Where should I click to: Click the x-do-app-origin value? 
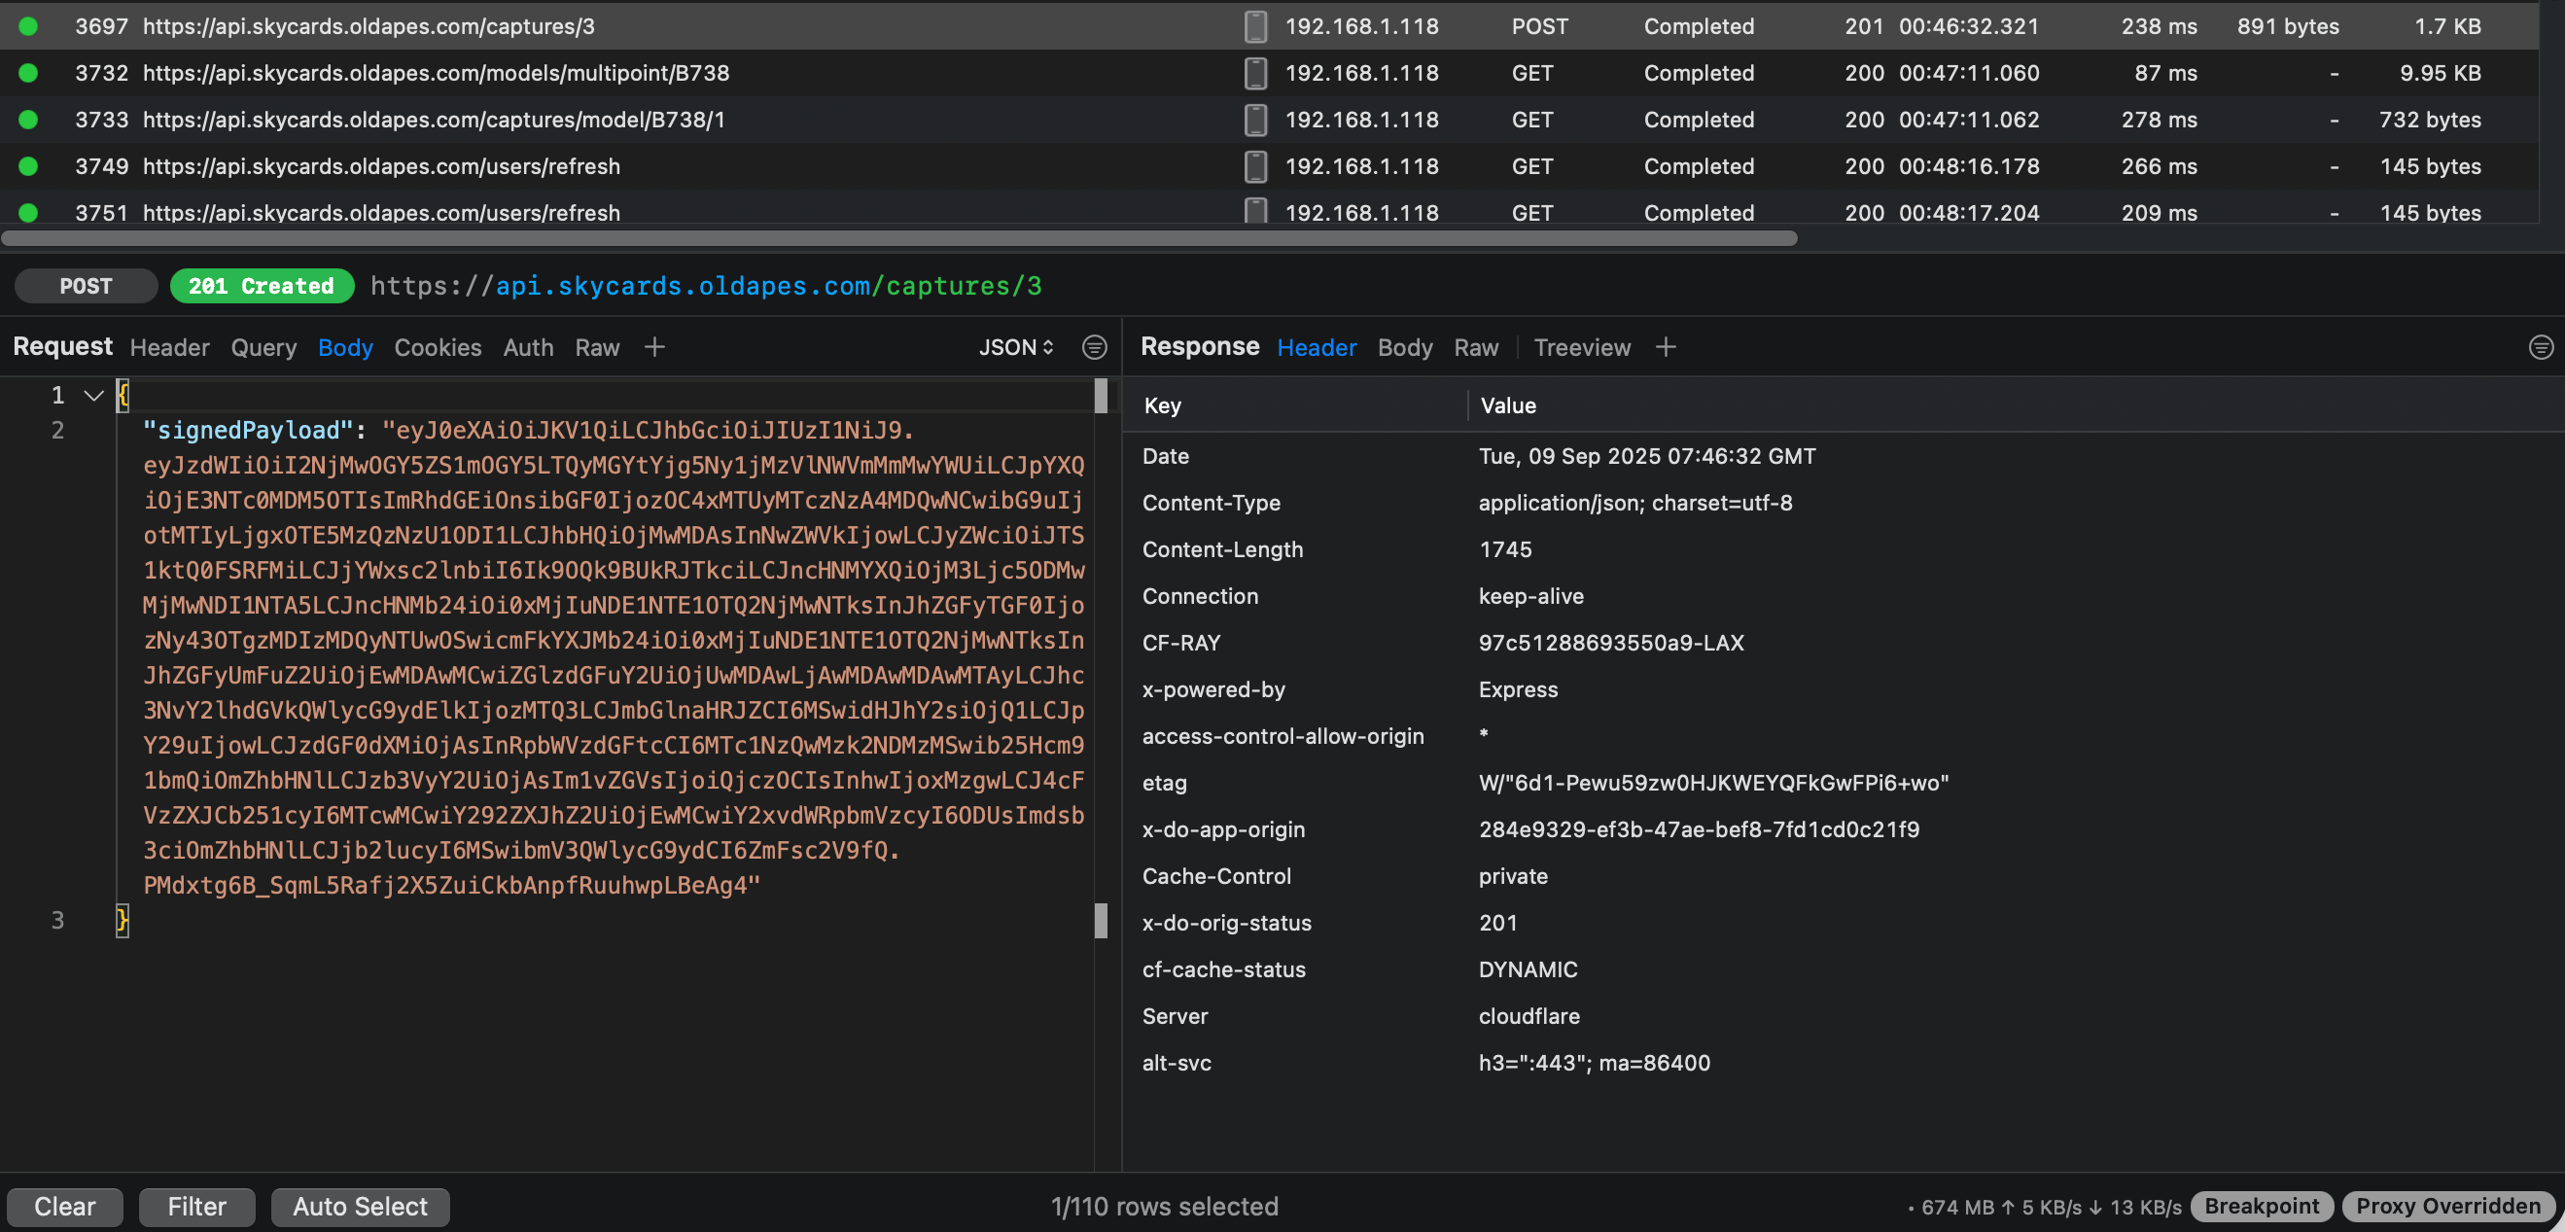point(1698,829)
